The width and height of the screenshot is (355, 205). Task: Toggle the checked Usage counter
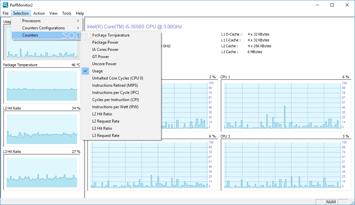click(121, 71)
